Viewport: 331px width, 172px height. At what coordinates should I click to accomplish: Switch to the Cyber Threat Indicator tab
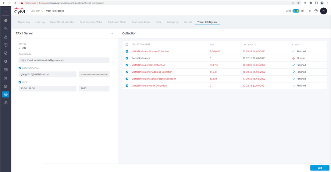[x=62, y=22]
